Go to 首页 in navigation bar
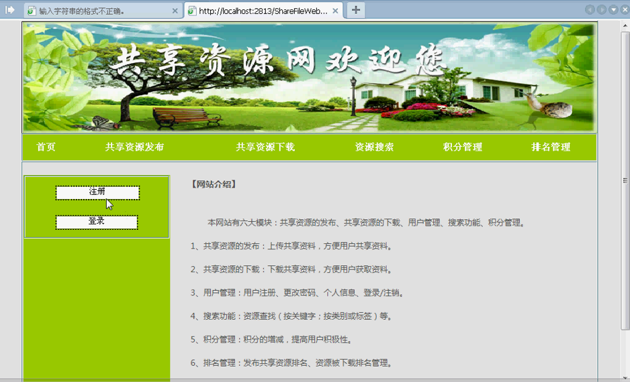 (46, 147)
